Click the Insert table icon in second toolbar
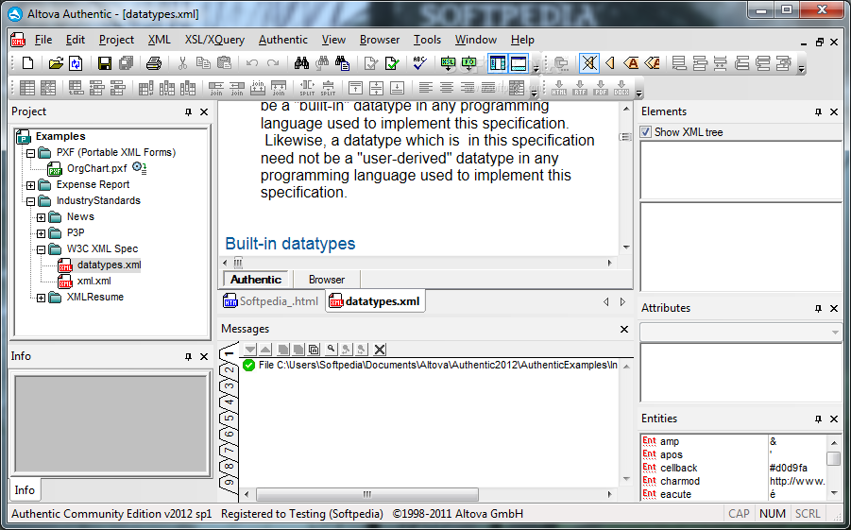This screenshot has height=530, width=851. click(x=27, y=88)
